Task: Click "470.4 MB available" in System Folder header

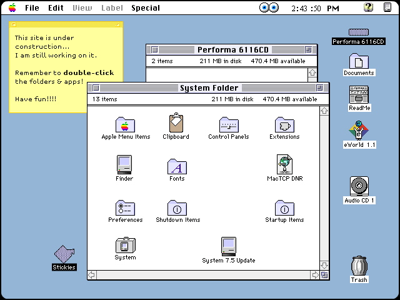Action: (290, 99)
